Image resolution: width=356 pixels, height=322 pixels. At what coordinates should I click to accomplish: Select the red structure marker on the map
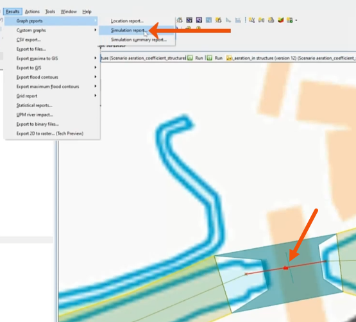285,268
